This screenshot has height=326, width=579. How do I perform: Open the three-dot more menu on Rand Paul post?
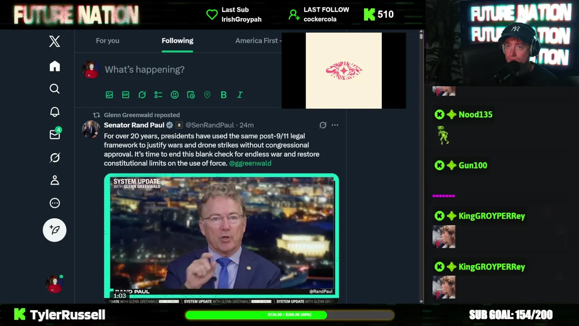(x=335, y=125)
